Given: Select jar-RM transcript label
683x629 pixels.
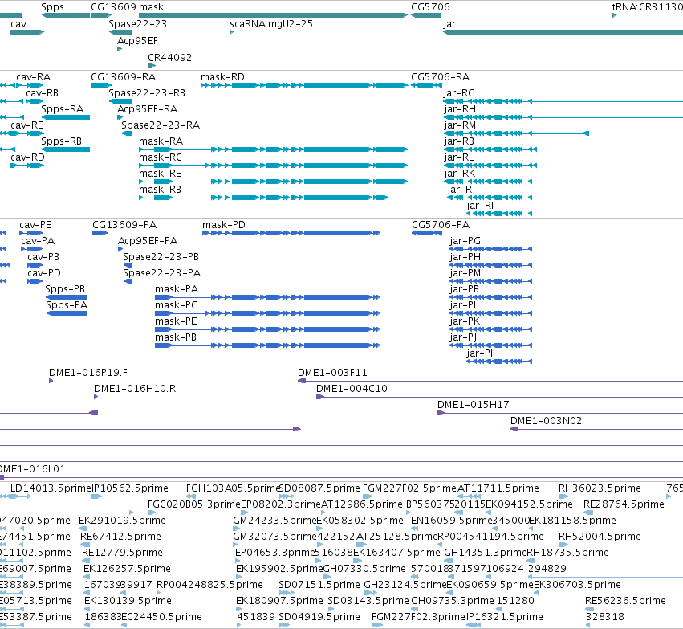Looking at the screenshot, I should pyautogui.click(x=460, y=125).
